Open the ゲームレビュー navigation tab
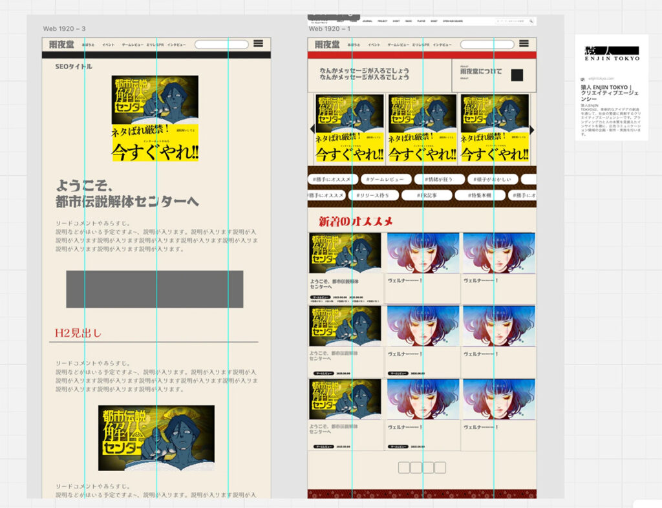662x508 pixels. pyautogui.click(x=398, y=45)
